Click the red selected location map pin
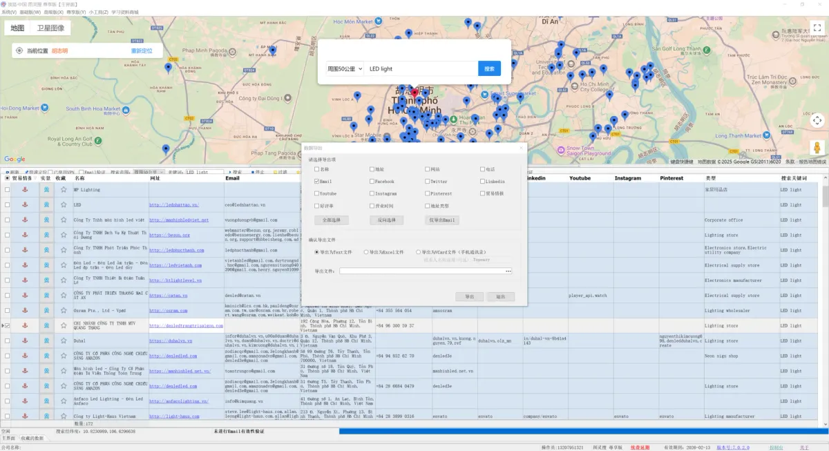 (415, 93)
